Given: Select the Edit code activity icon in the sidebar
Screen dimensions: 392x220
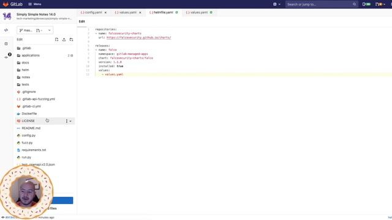Looking at the screenshot, I should pyautogui.click(x=6, y=30).
